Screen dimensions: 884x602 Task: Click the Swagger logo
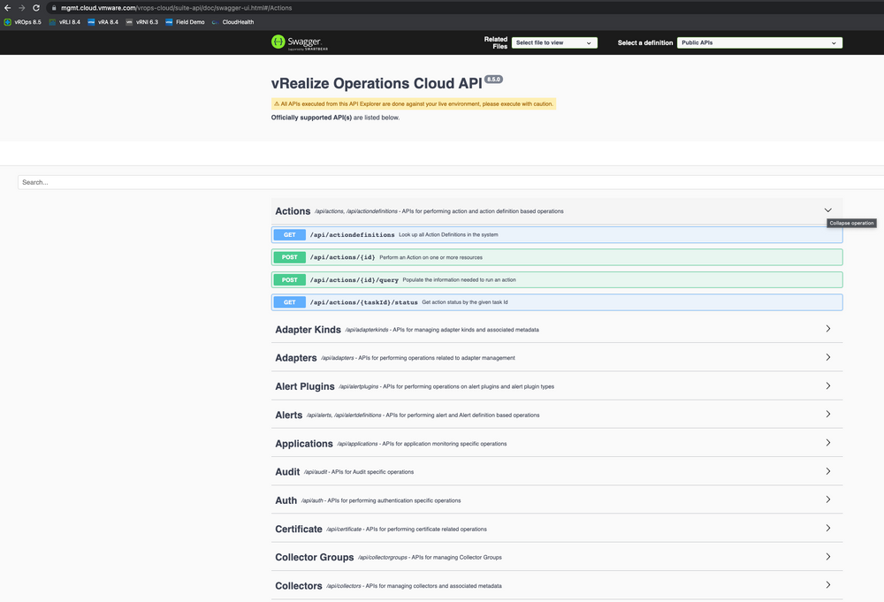pos(297,42)
